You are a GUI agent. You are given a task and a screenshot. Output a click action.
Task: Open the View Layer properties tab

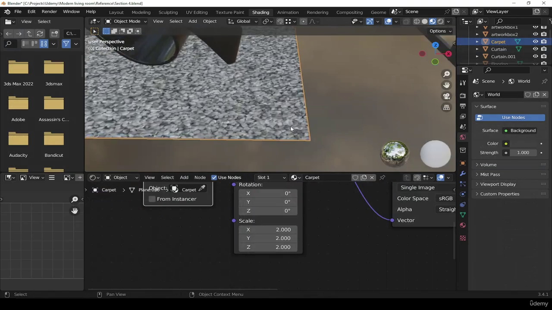pos(463,116)
